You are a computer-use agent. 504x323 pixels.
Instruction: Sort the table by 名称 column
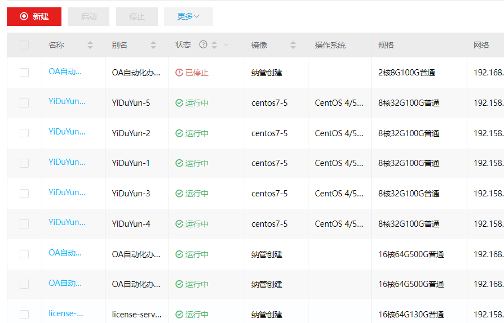click(90, 45)
